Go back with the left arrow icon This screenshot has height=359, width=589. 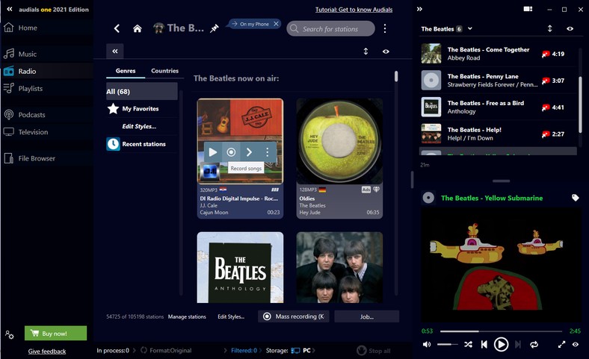[117, 28]
